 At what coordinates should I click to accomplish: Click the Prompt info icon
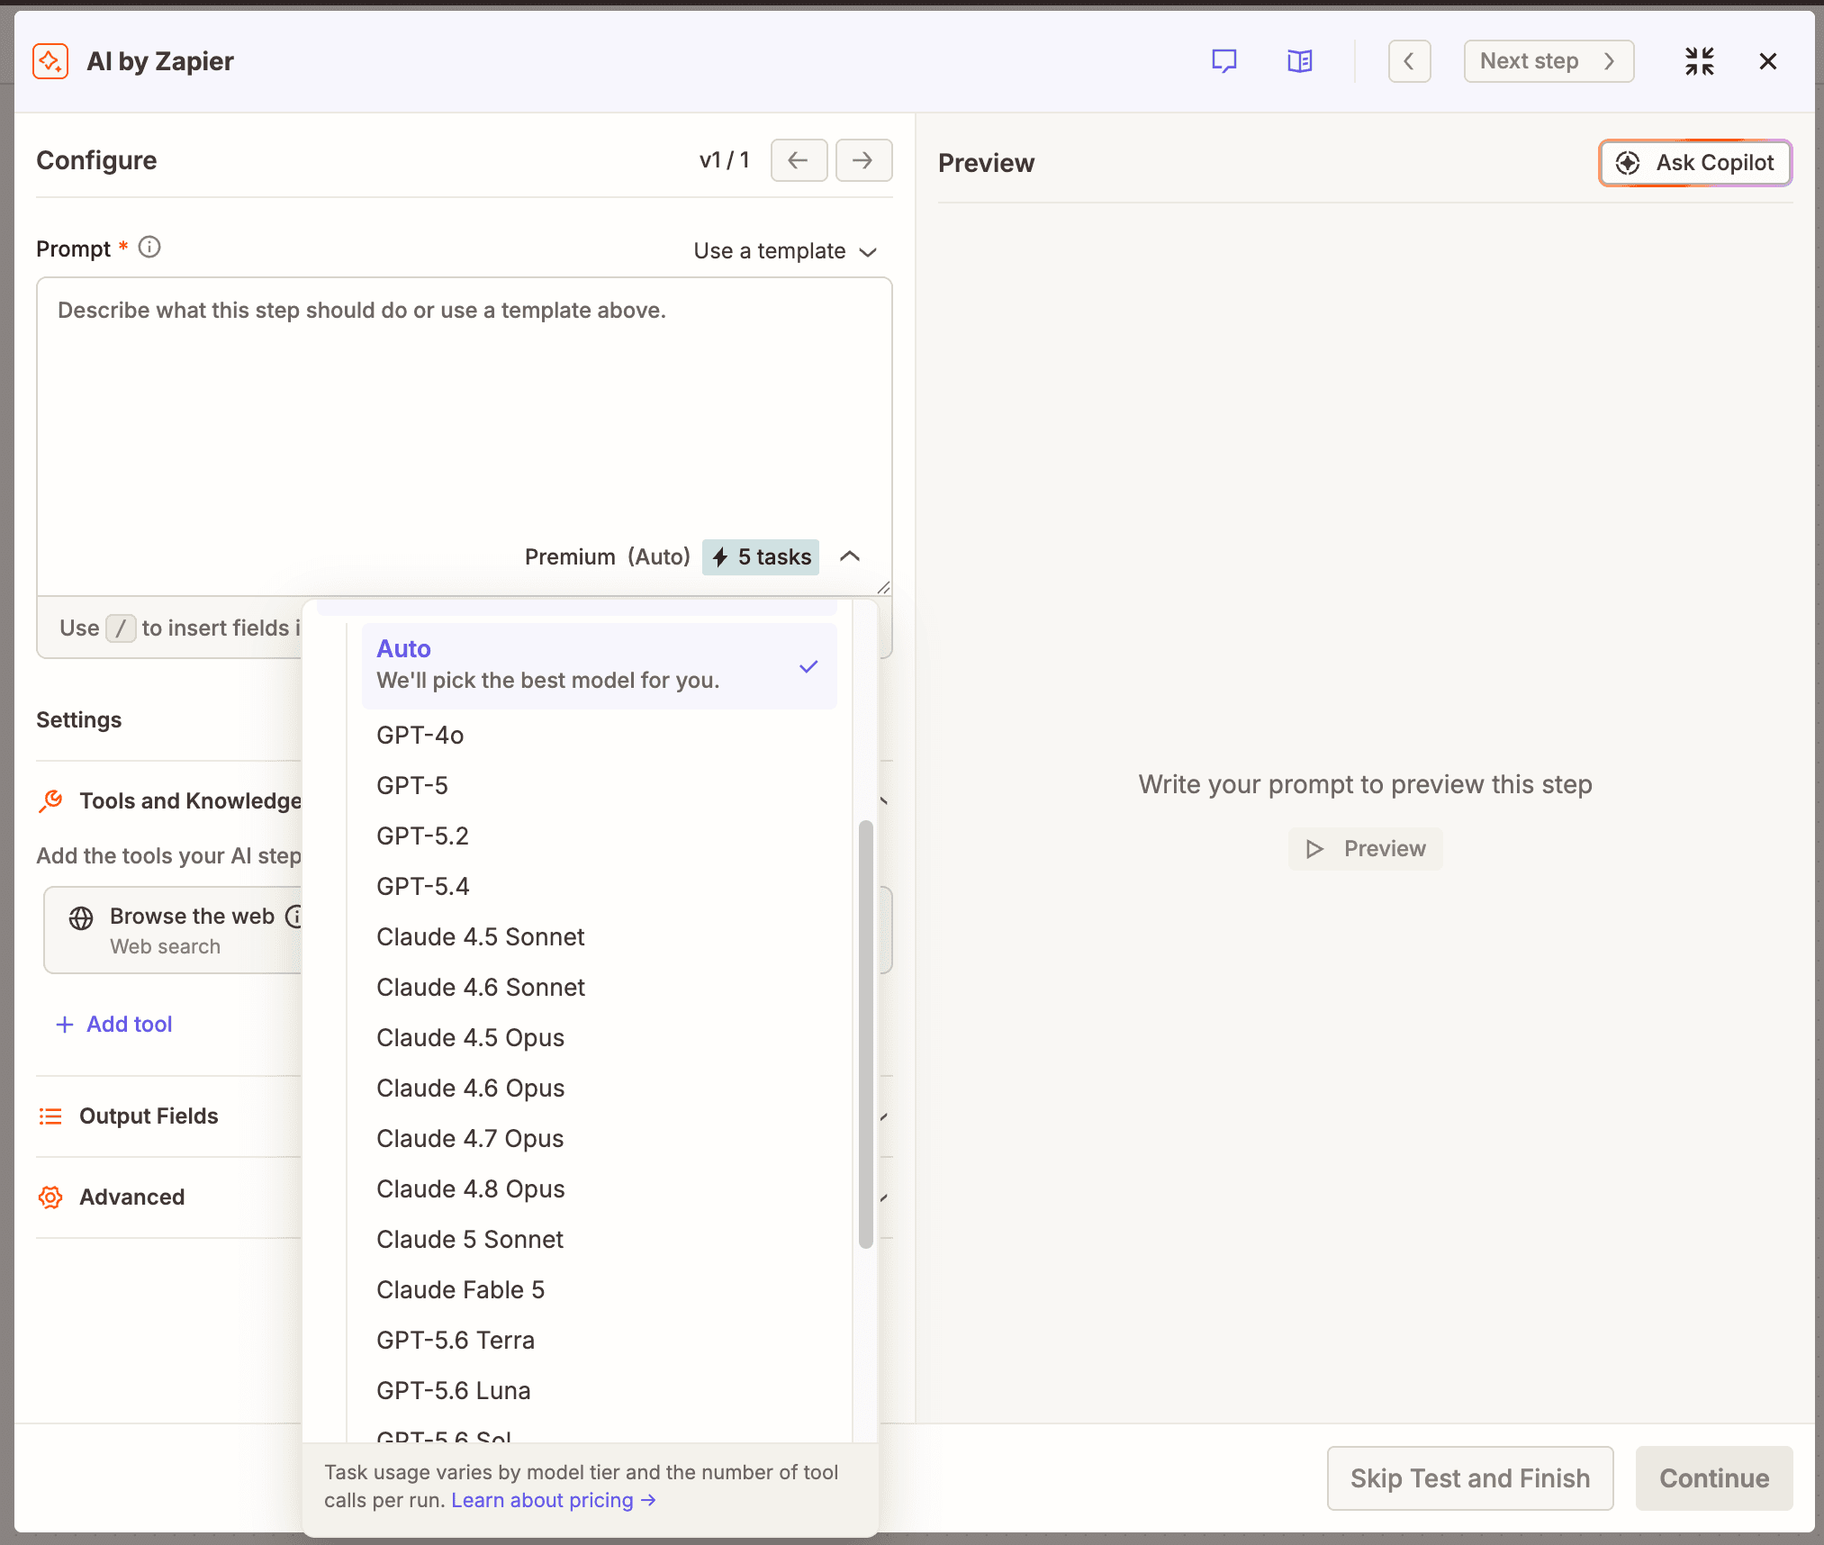149,247
